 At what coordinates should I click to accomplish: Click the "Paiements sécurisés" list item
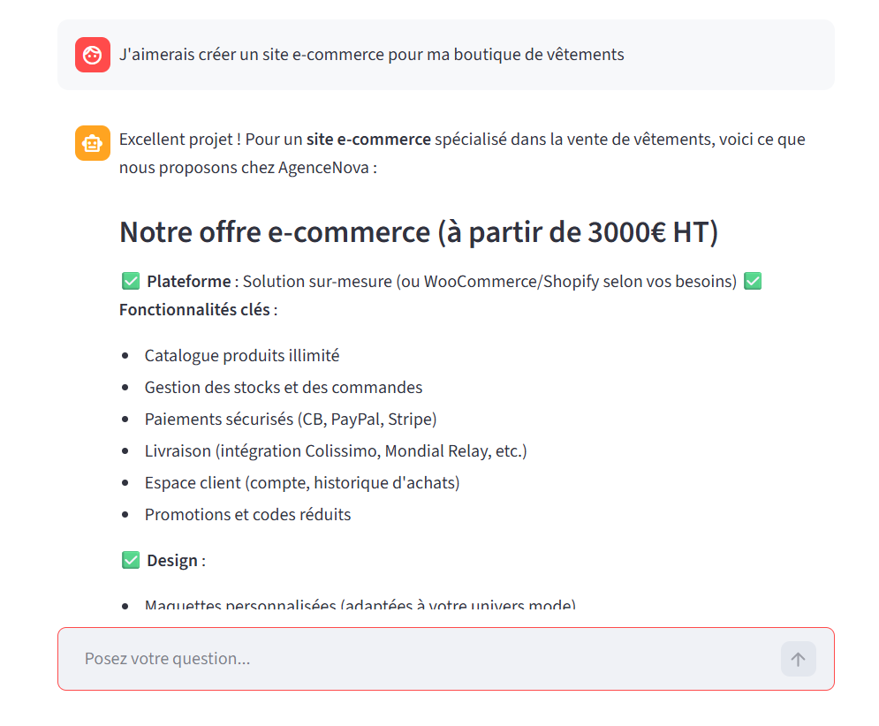(x=291, y=420)
